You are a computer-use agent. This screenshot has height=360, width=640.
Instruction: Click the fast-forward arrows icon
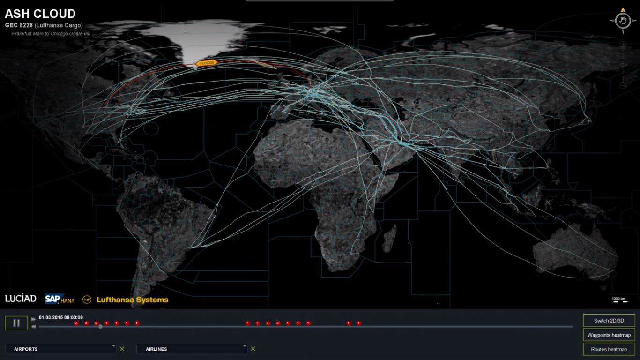pyautogui.click(x=33, y=319)
